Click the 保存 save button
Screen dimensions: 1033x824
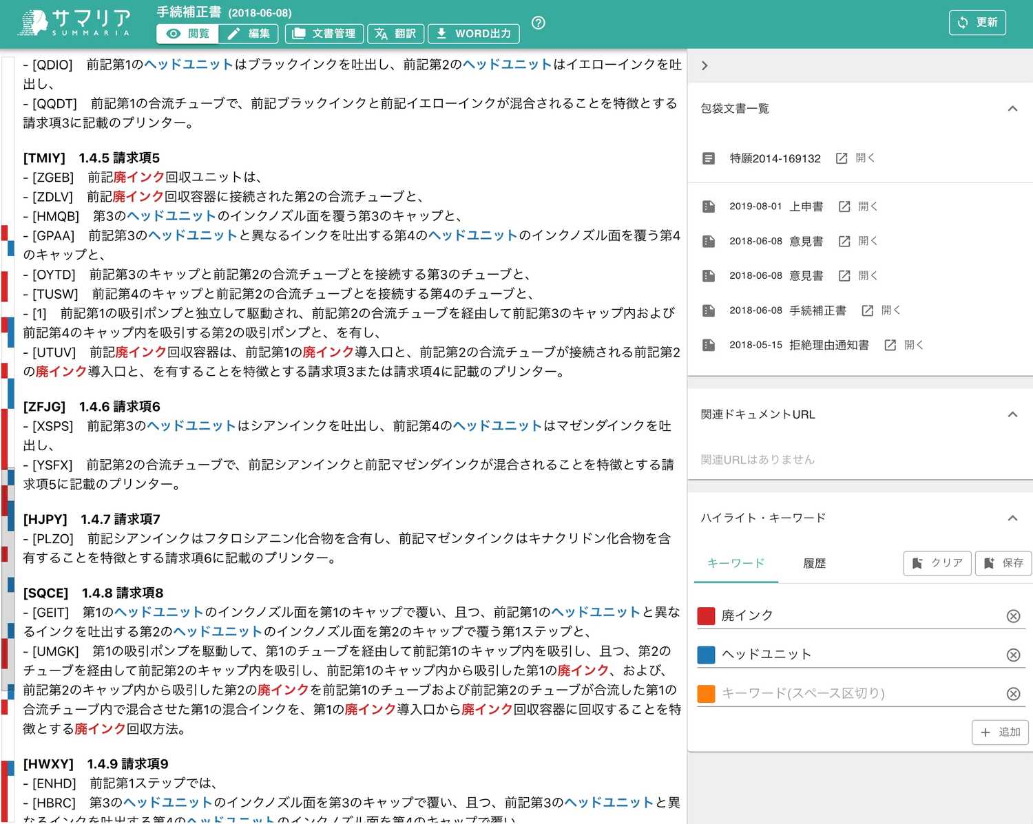point(1003,563)
